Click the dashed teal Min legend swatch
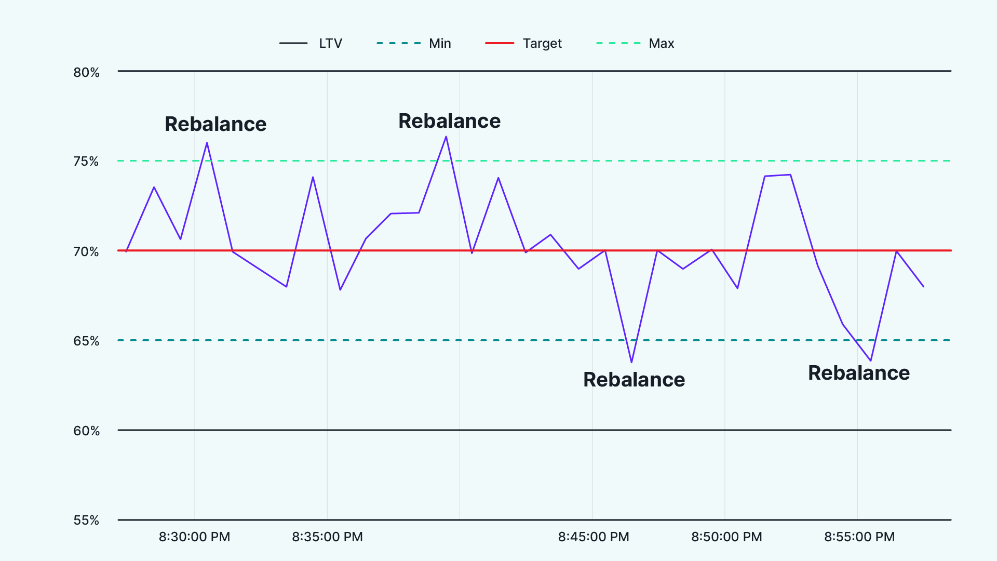Screen dimensions: 997x561 pyautogui.click(x=398, y=43)
